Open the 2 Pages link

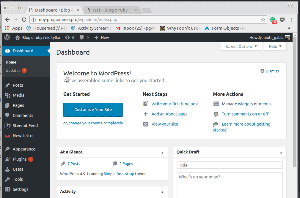click(x=126, y=164)
